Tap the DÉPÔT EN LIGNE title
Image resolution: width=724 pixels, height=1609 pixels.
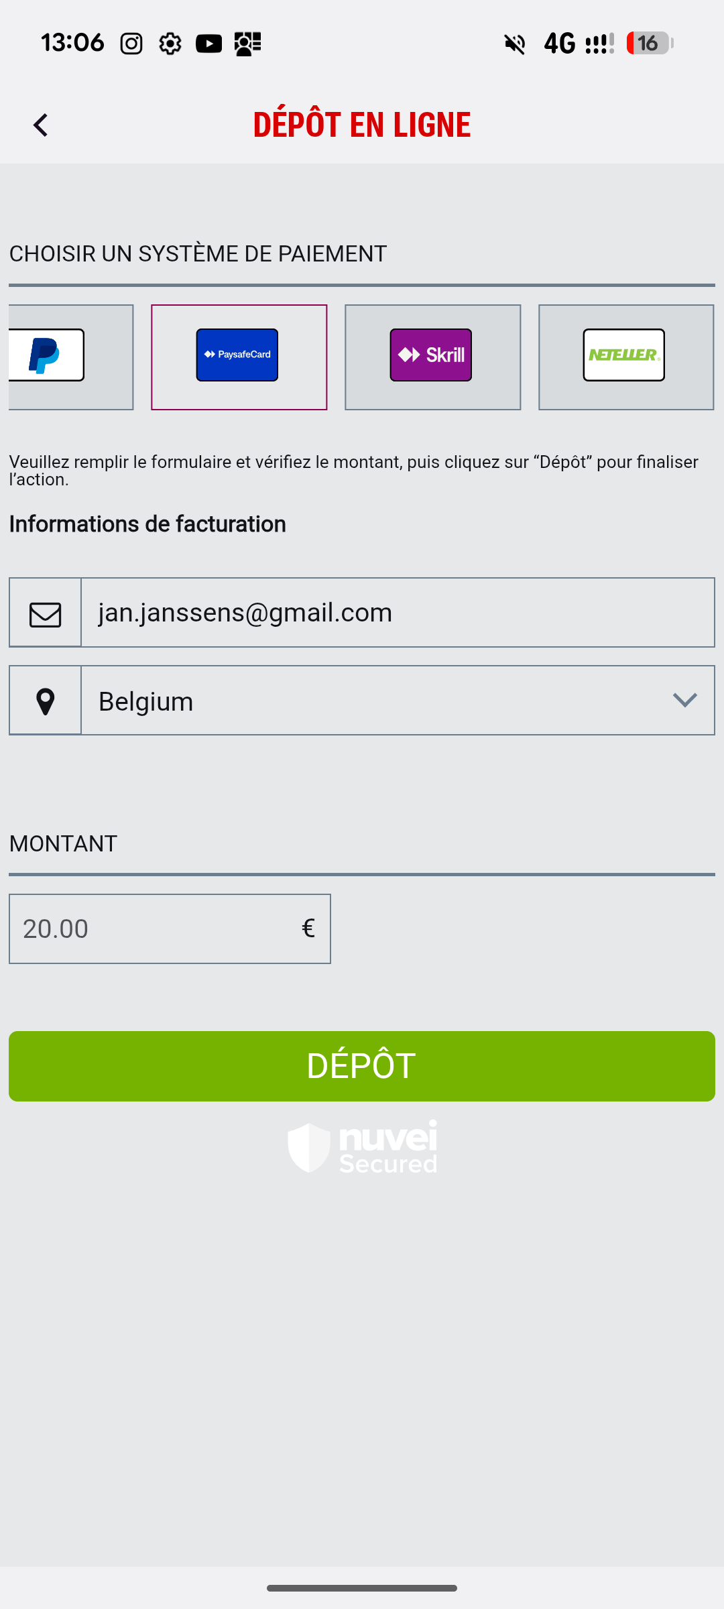362,125
